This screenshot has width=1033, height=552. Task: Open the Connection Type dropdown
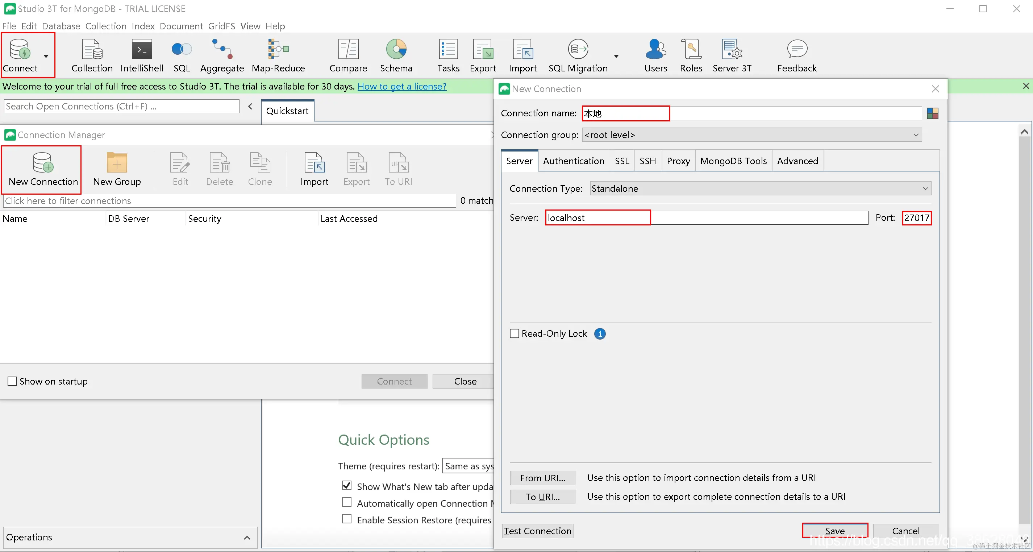[760, 188]
